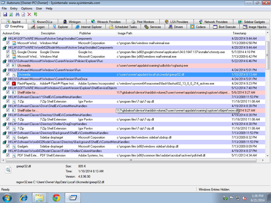Sort by the Publisher column header
Image resolution: width=271 pixels, height=203 pixels.
tap(85, 33)
